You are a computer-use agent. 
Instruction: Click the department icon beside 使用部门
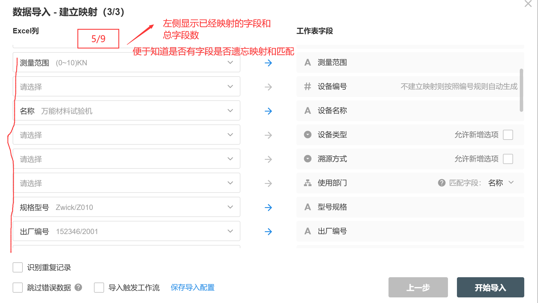click(x=307, y=183)
